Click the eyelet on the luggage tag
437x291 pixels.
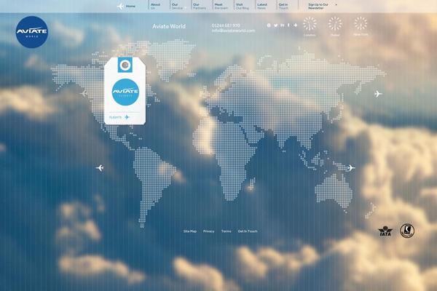tap(125, 65)
